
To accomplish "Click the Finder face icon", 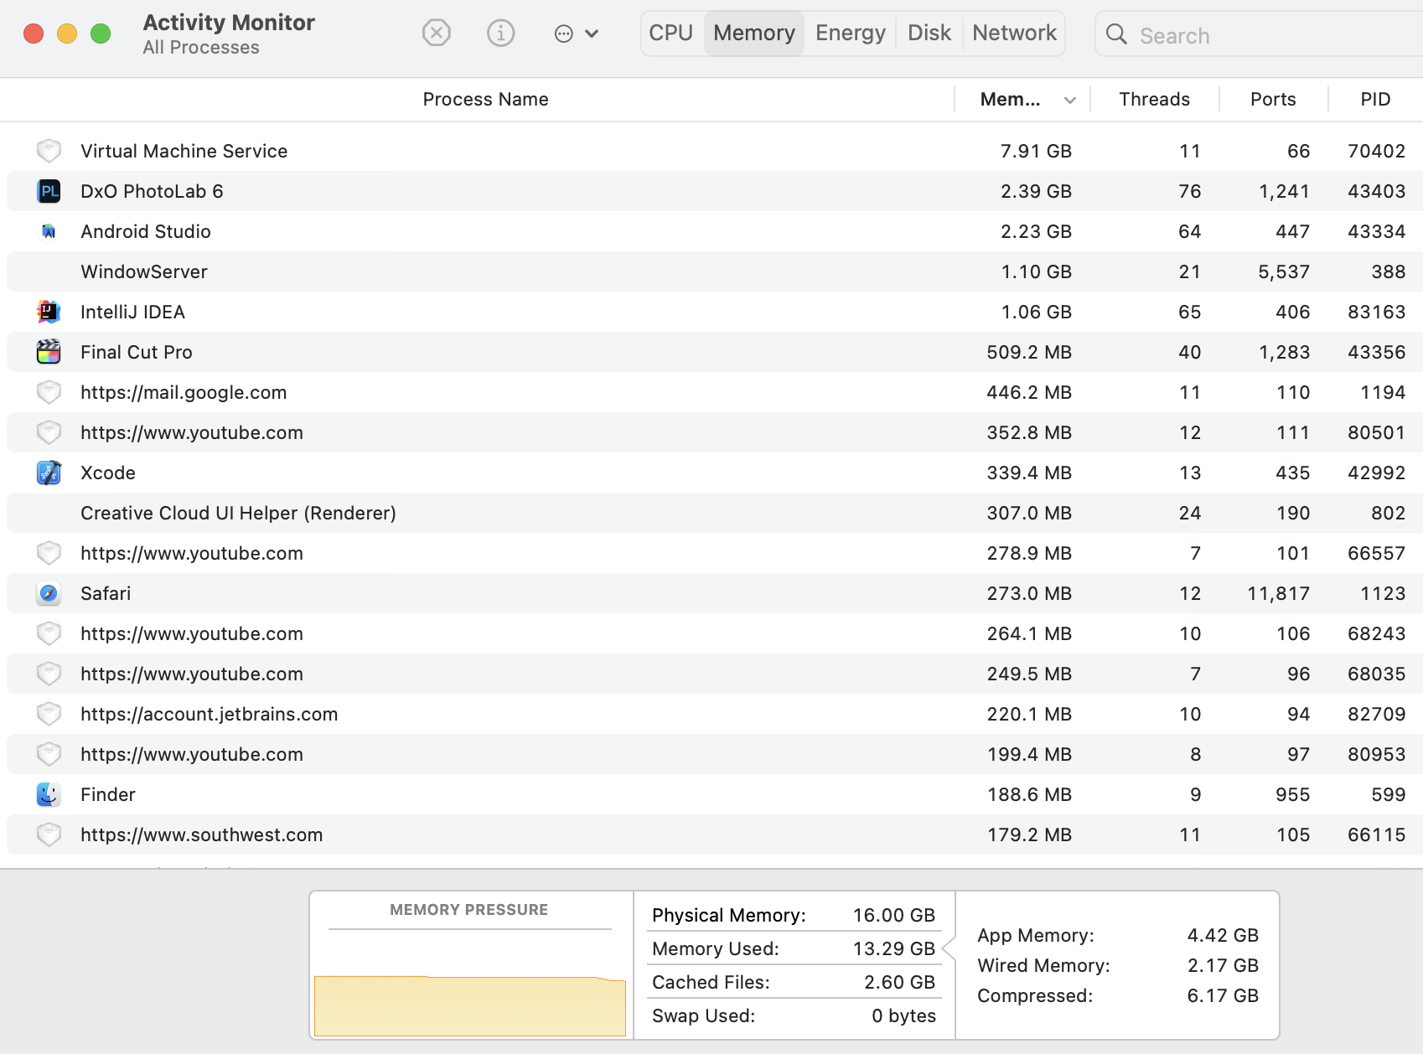I will coord(49,794).
